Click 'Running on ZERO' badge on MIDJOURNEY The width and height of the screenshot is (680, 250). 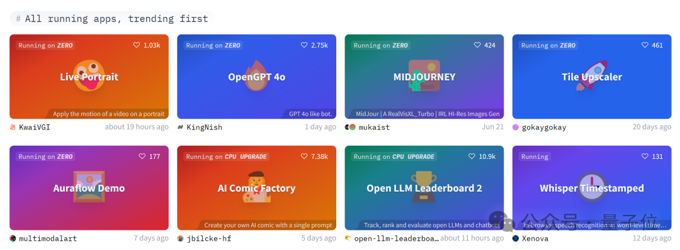381,45
